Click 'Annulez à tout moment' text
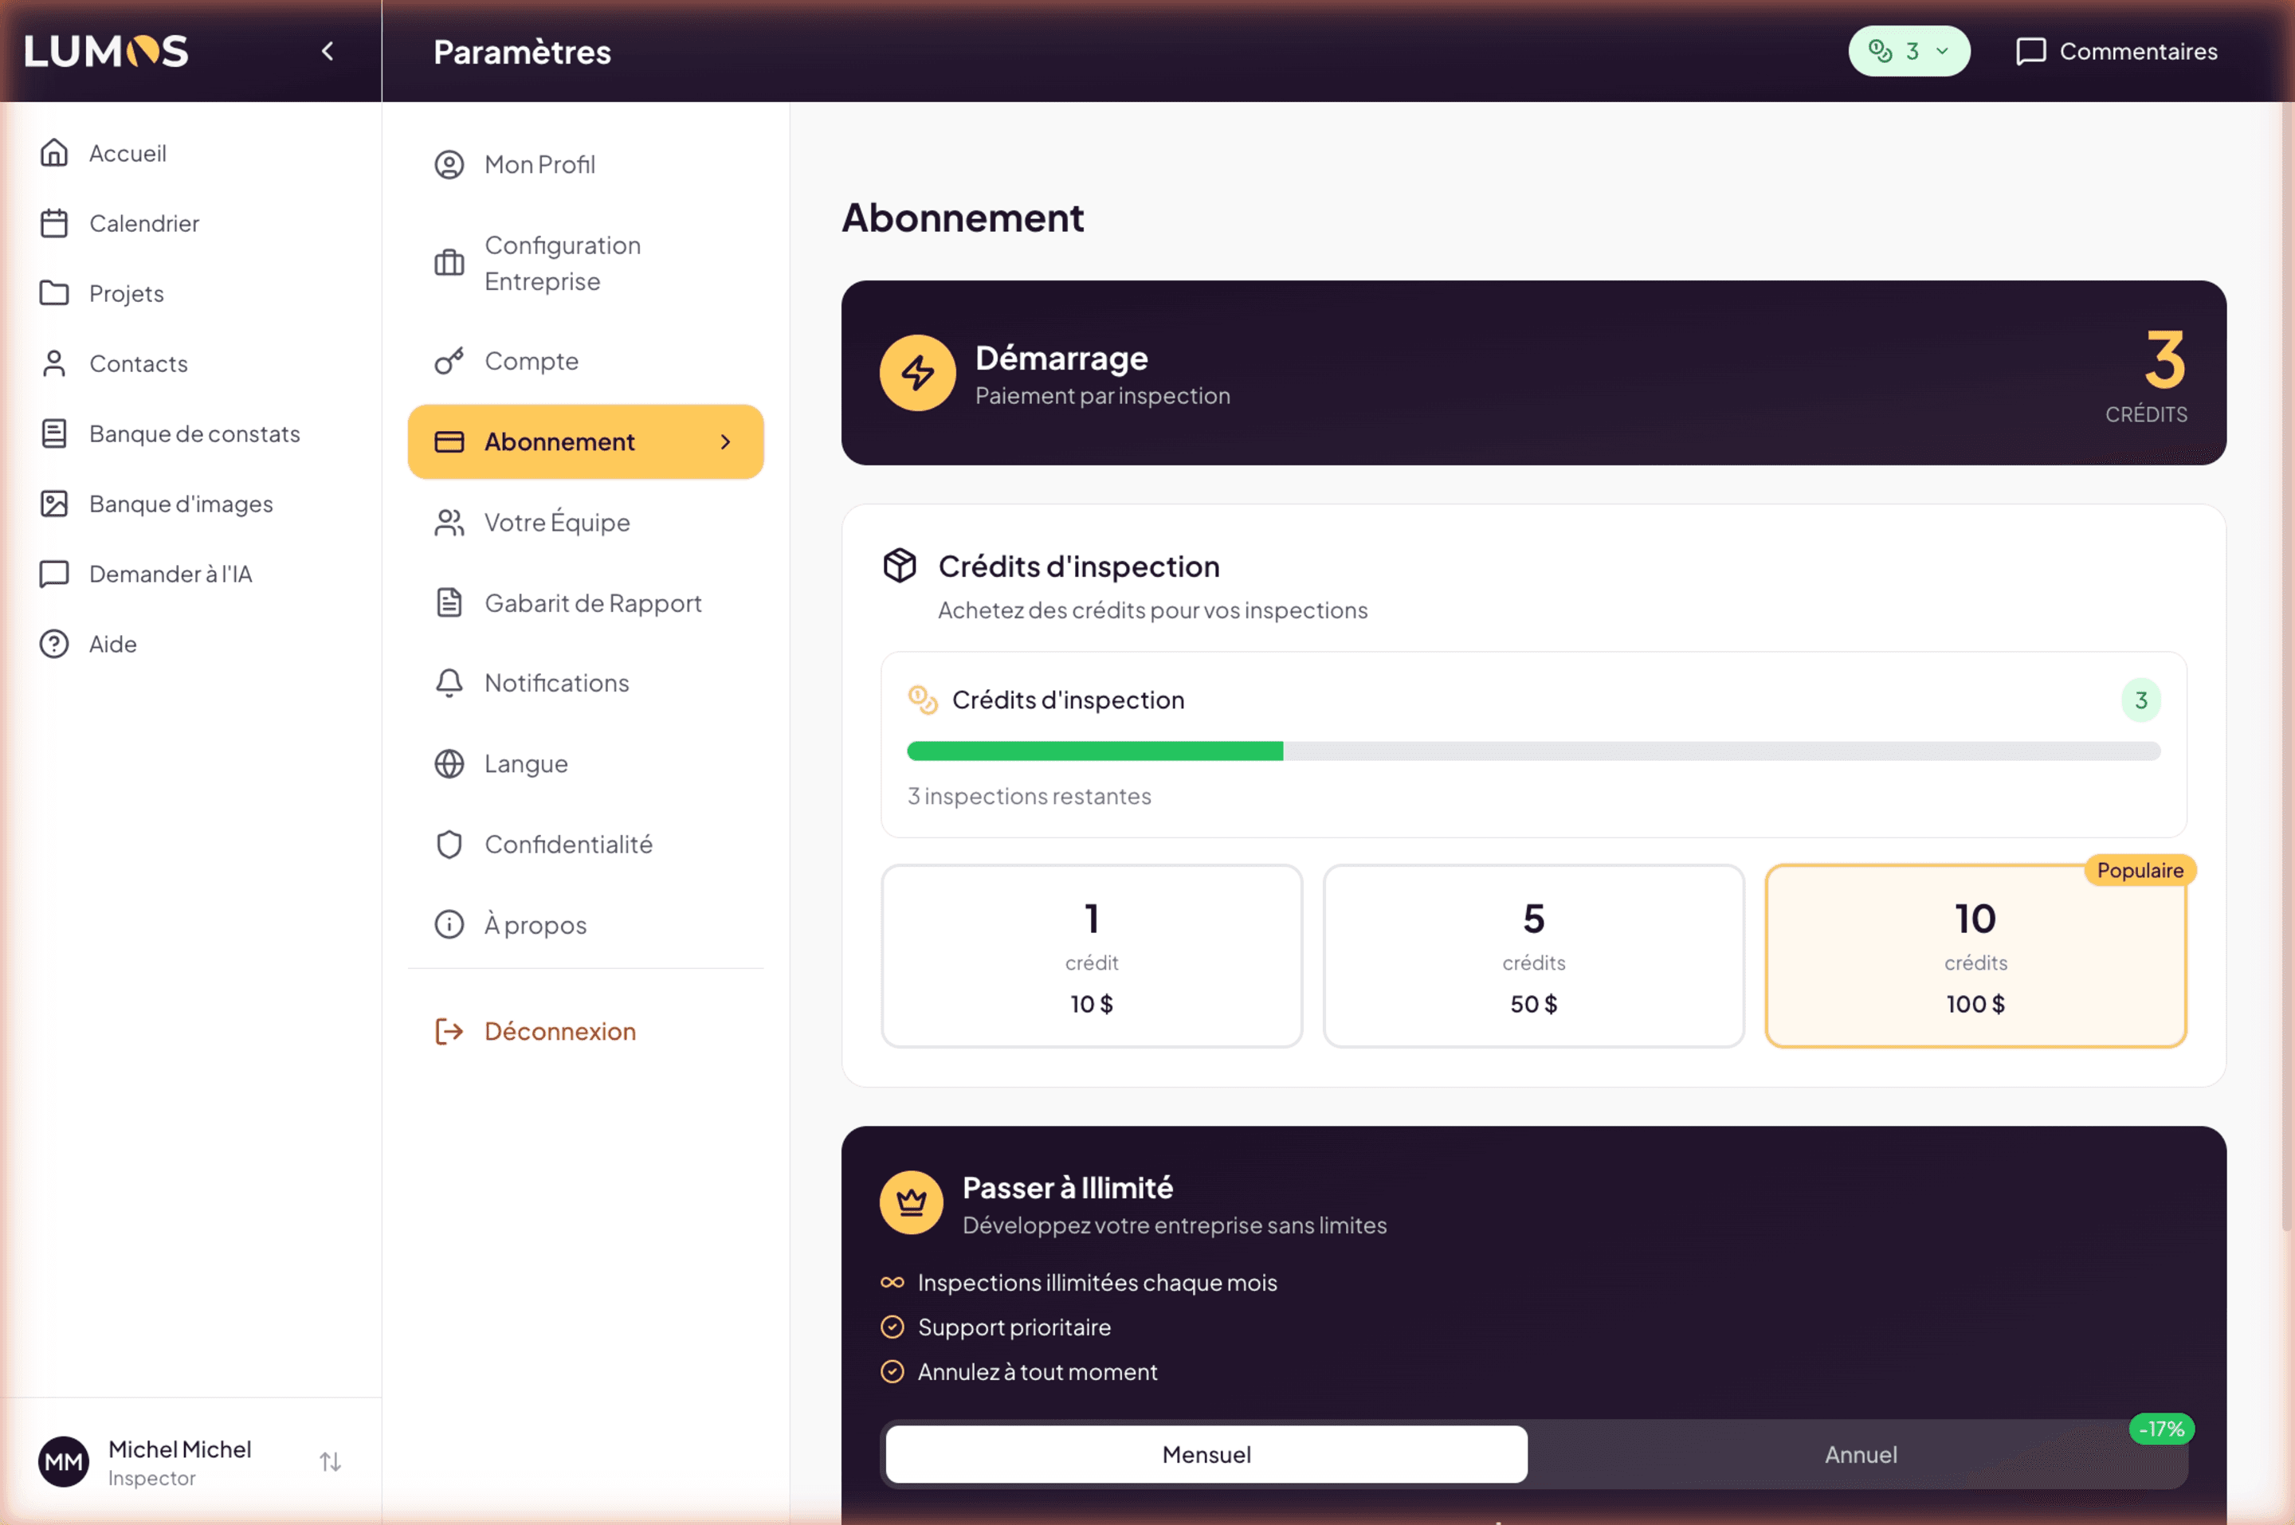 pyautogui.click(x=1037, y=1371)
